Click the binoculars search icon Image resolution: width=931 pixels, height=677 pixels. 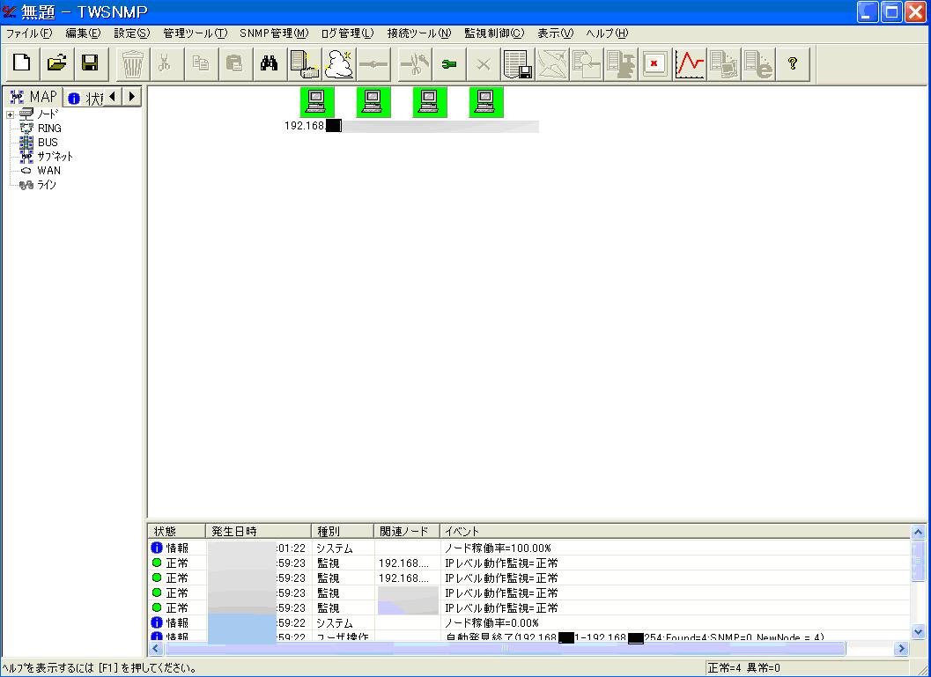[x=269, y=63]
